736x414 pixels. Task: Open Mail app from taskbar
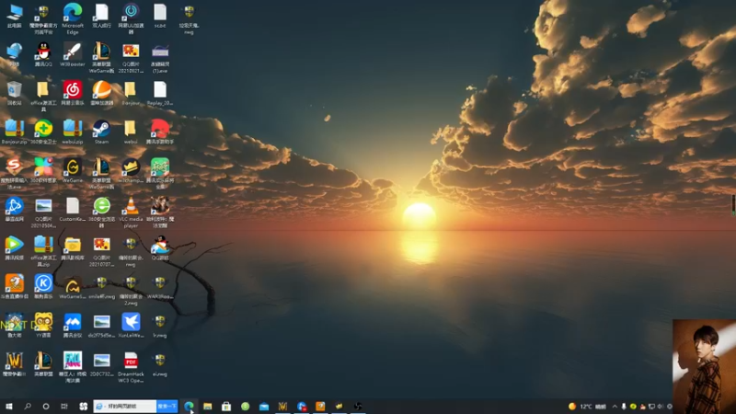[x=264, y=406]
